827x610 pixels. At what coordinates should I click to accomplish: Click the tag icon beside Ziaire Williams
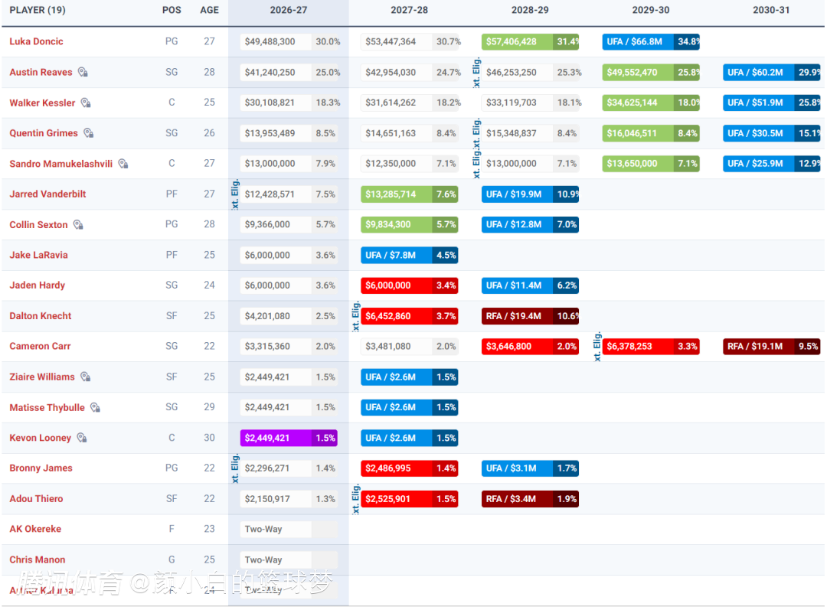86,377
